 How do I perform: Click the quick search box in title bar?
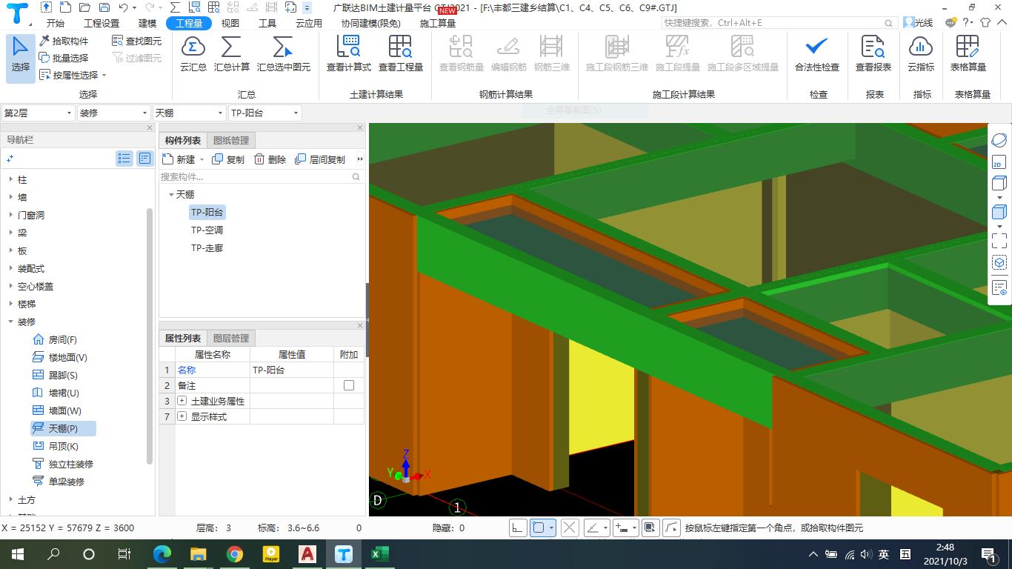coord(780,23)
